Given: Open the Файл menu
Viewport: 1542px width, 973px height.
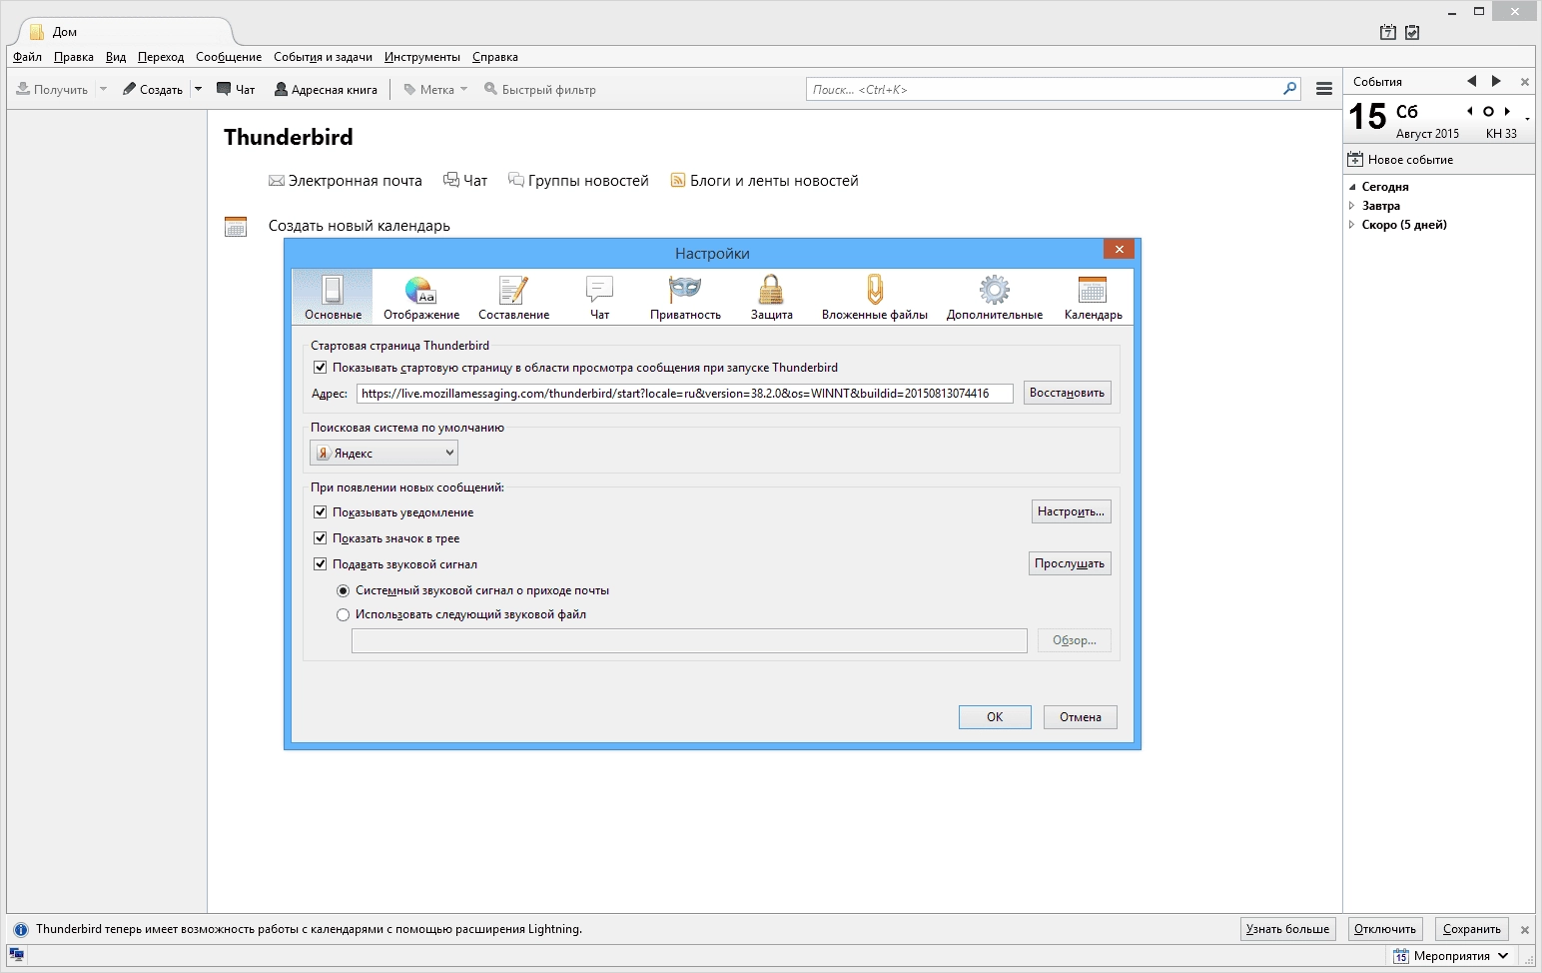Looking at the screenshot, I should click(27, 57).
